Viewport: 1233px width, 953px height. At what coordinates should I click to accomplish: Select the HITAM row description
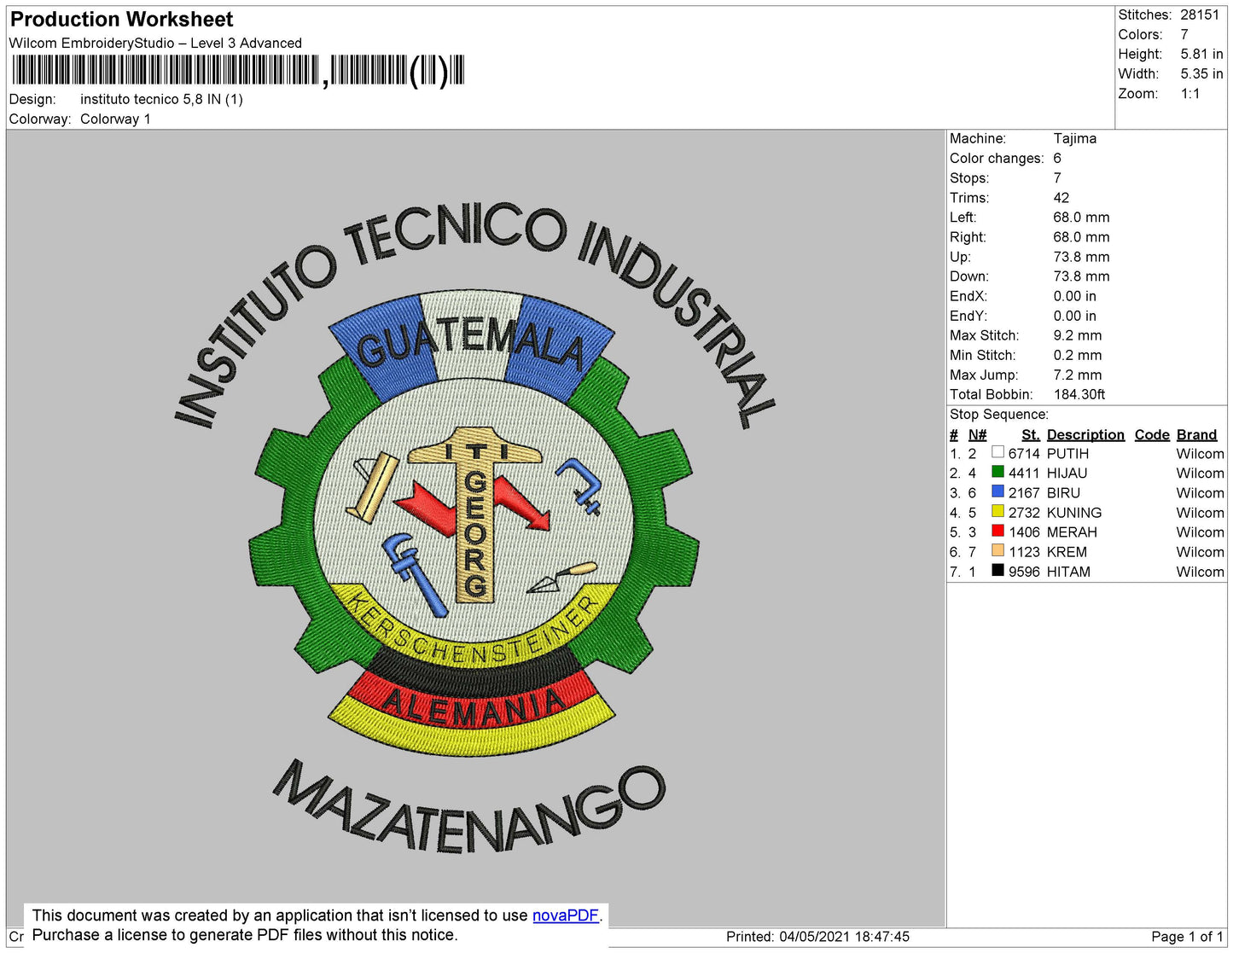click(1068, 571)
